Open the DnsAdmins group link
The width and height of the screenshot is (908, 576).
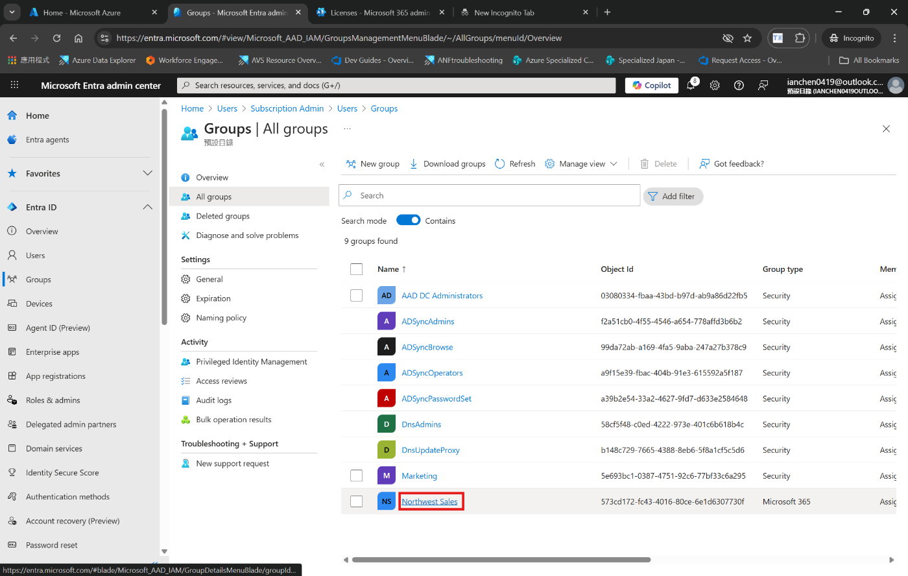421,424
